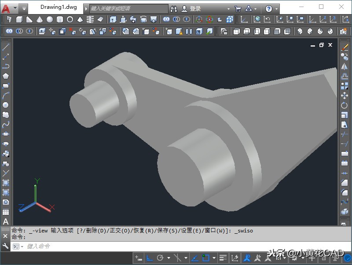Select the Cone solid tool
The height and width of the screenshot is (265, 352).
40,19
